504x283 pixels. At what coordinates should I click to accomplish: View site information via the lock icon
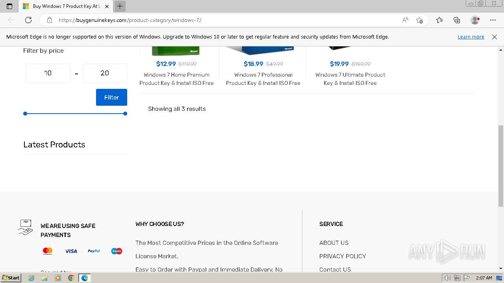tap(49, 20)
